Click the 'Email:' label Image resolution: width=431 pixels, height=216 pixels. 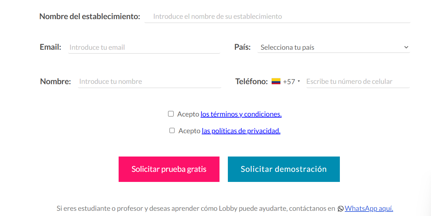pos(50,47)
